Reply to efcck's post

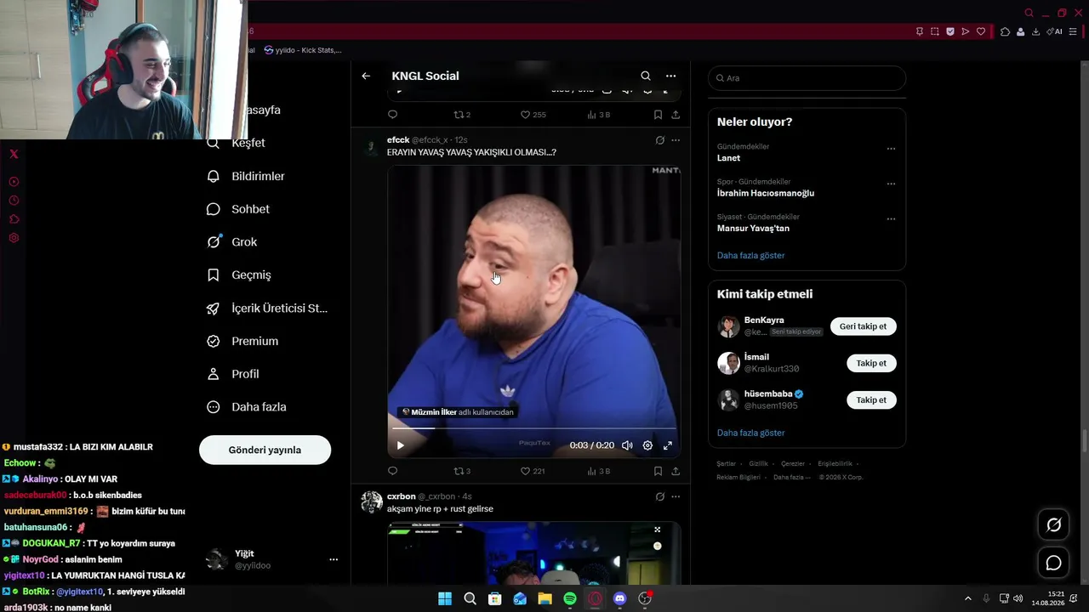click(392, 471)
